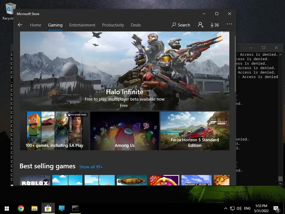
Task: Close the Microsoft Store window
Action: point(230,14)
